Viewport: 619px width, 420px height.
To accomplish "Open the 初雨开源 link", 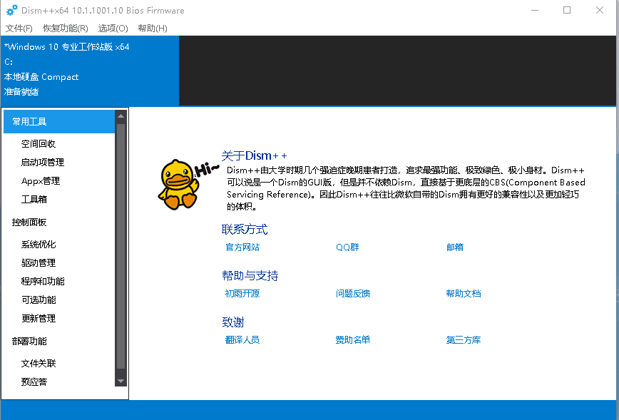I will click(242, 293).
